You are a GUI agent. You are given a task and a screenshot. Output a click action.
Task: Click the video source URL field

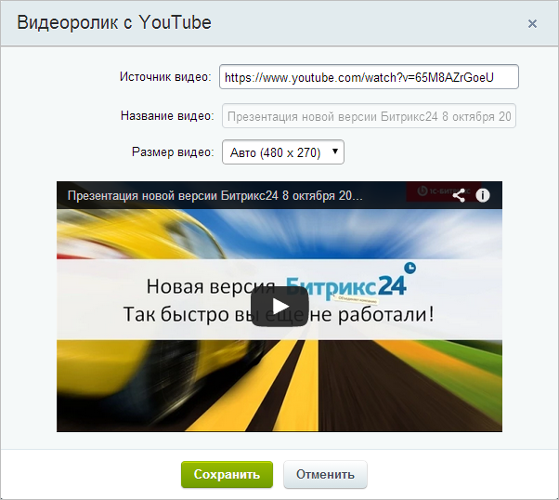click(x=369, y=77)
